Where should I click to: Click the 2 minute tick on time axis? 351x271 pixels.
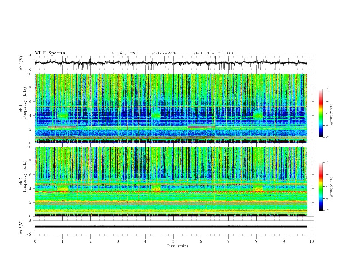click(90, 241)
